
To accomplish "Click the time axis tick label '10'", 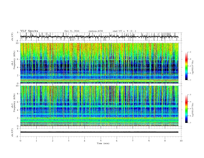I will (181, 141).
